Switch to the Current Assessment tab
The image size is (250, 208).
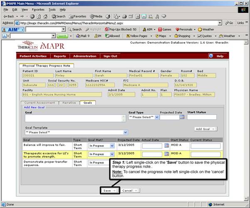coord(40,103)
